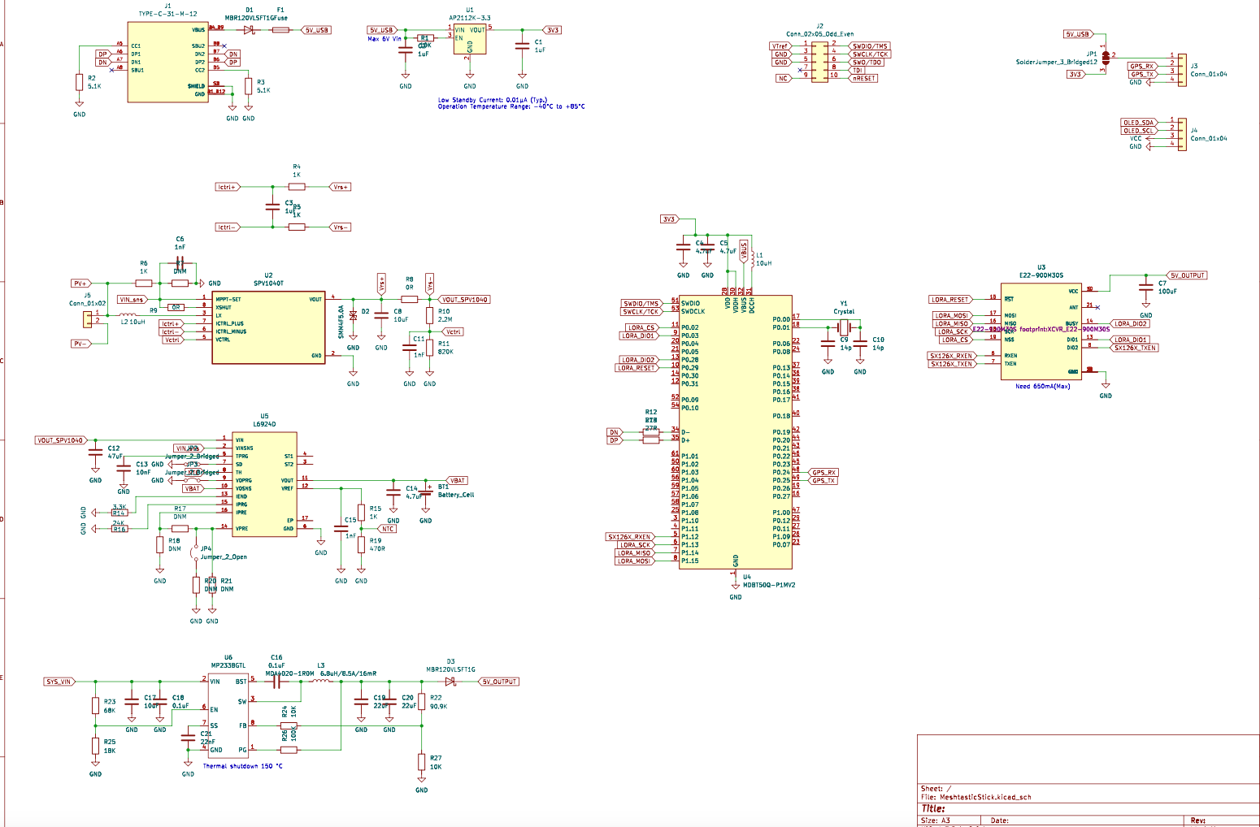Select the J5 Conn_01x02 connector
This screenshot has height=827, width=1260.
[89, 319]
